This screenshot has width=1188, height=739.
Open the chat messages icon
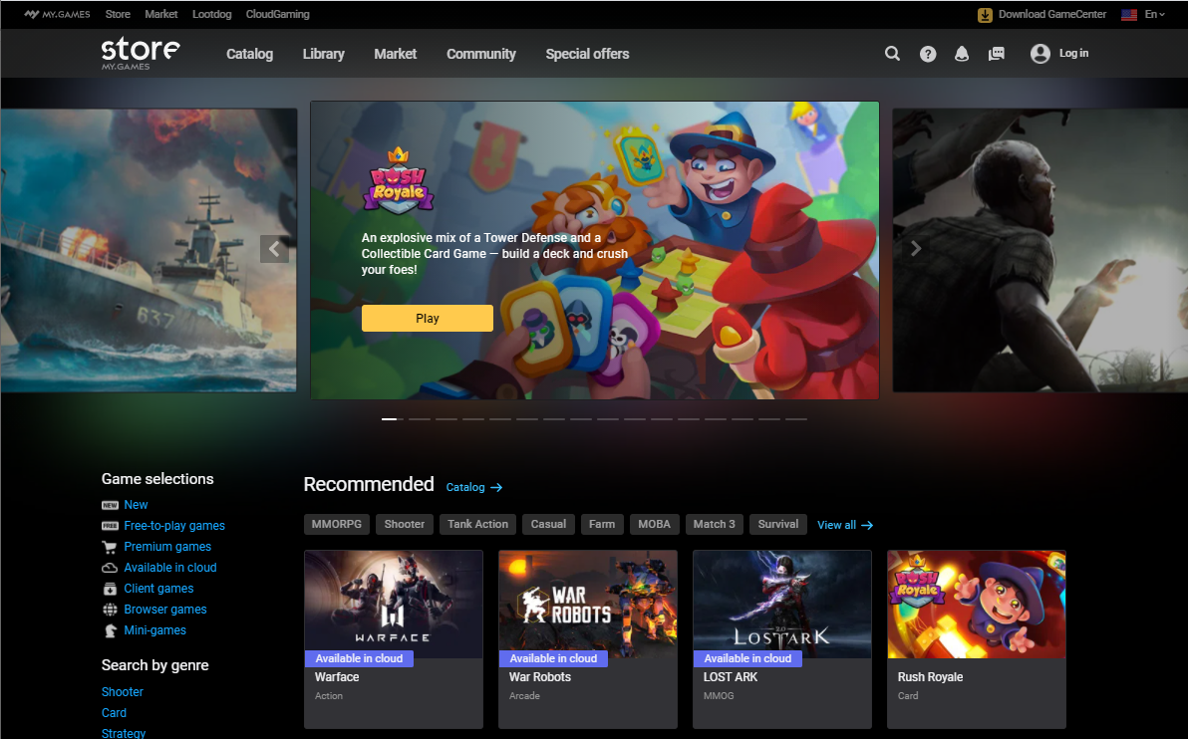tap(997, 54)
